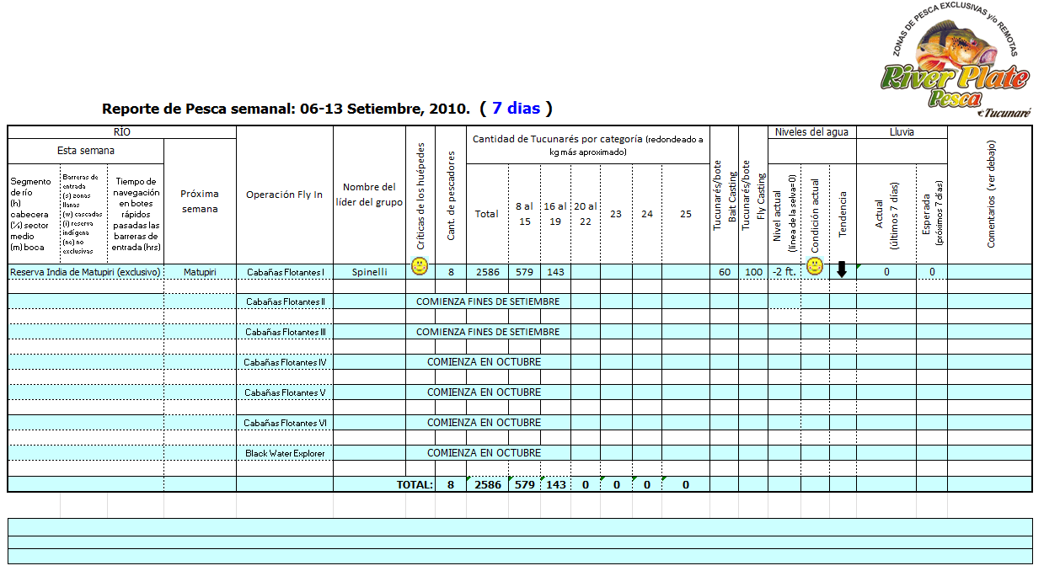Viewport: 1044px width, 571px height.
Task: Click the '16 al 19' category header
Action: point(555,214)
